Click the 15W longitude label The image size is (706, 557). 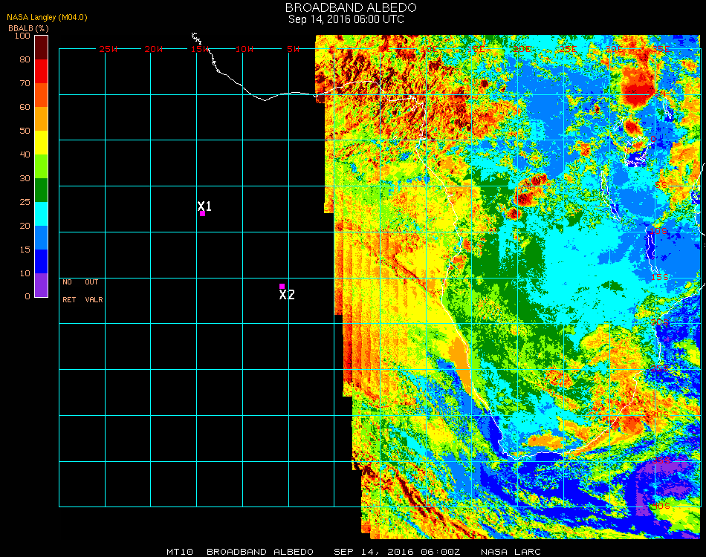pyautogui.click(x=200, y=49)
